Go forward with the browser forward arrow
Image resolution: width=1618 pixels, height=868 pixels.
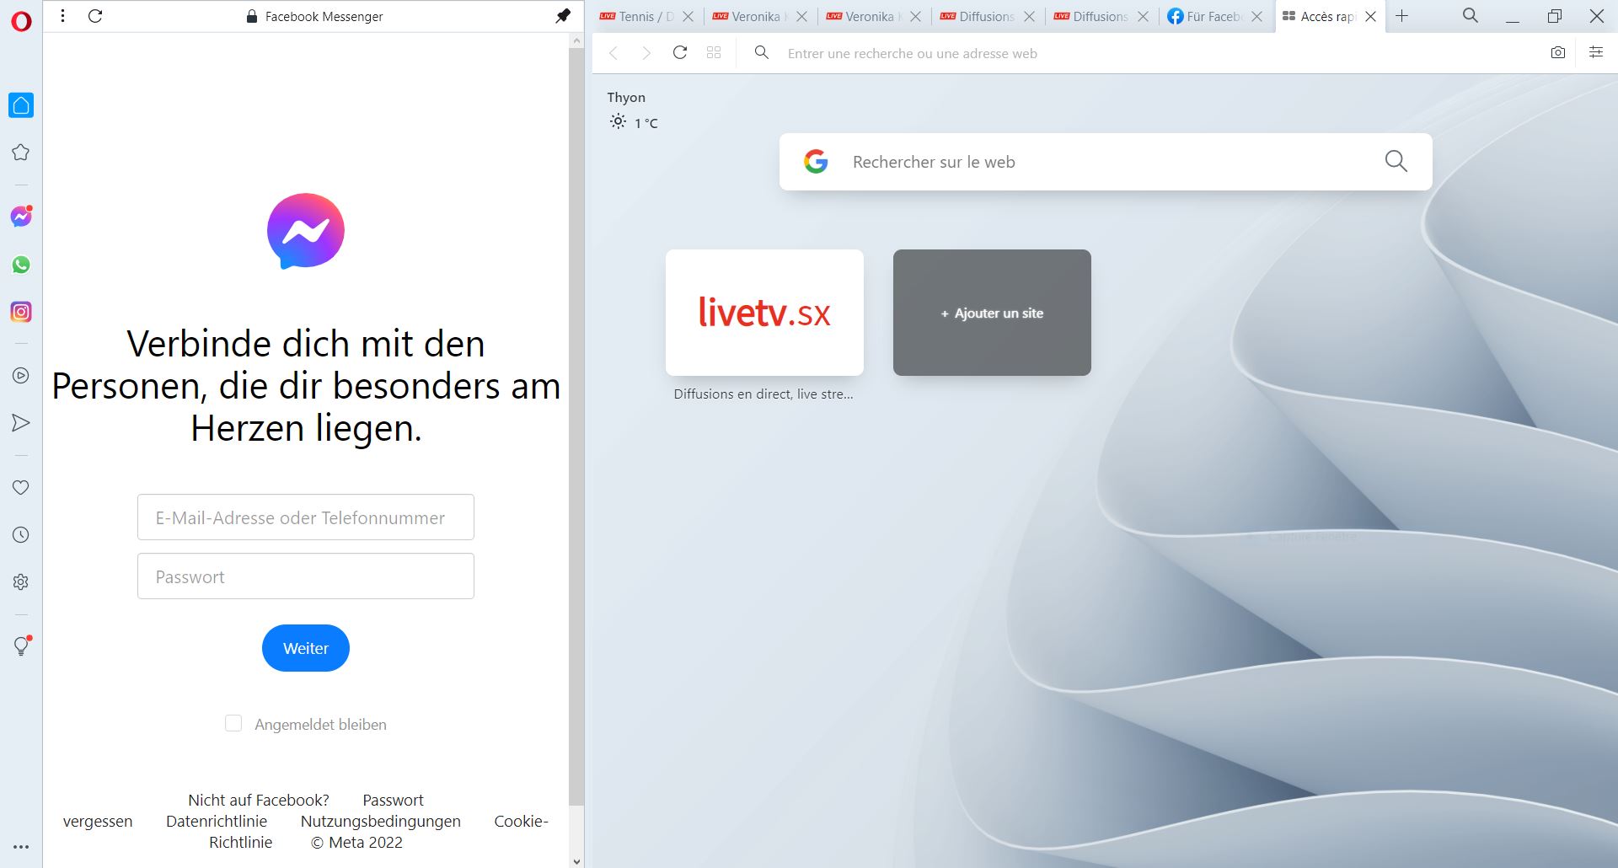646,53
